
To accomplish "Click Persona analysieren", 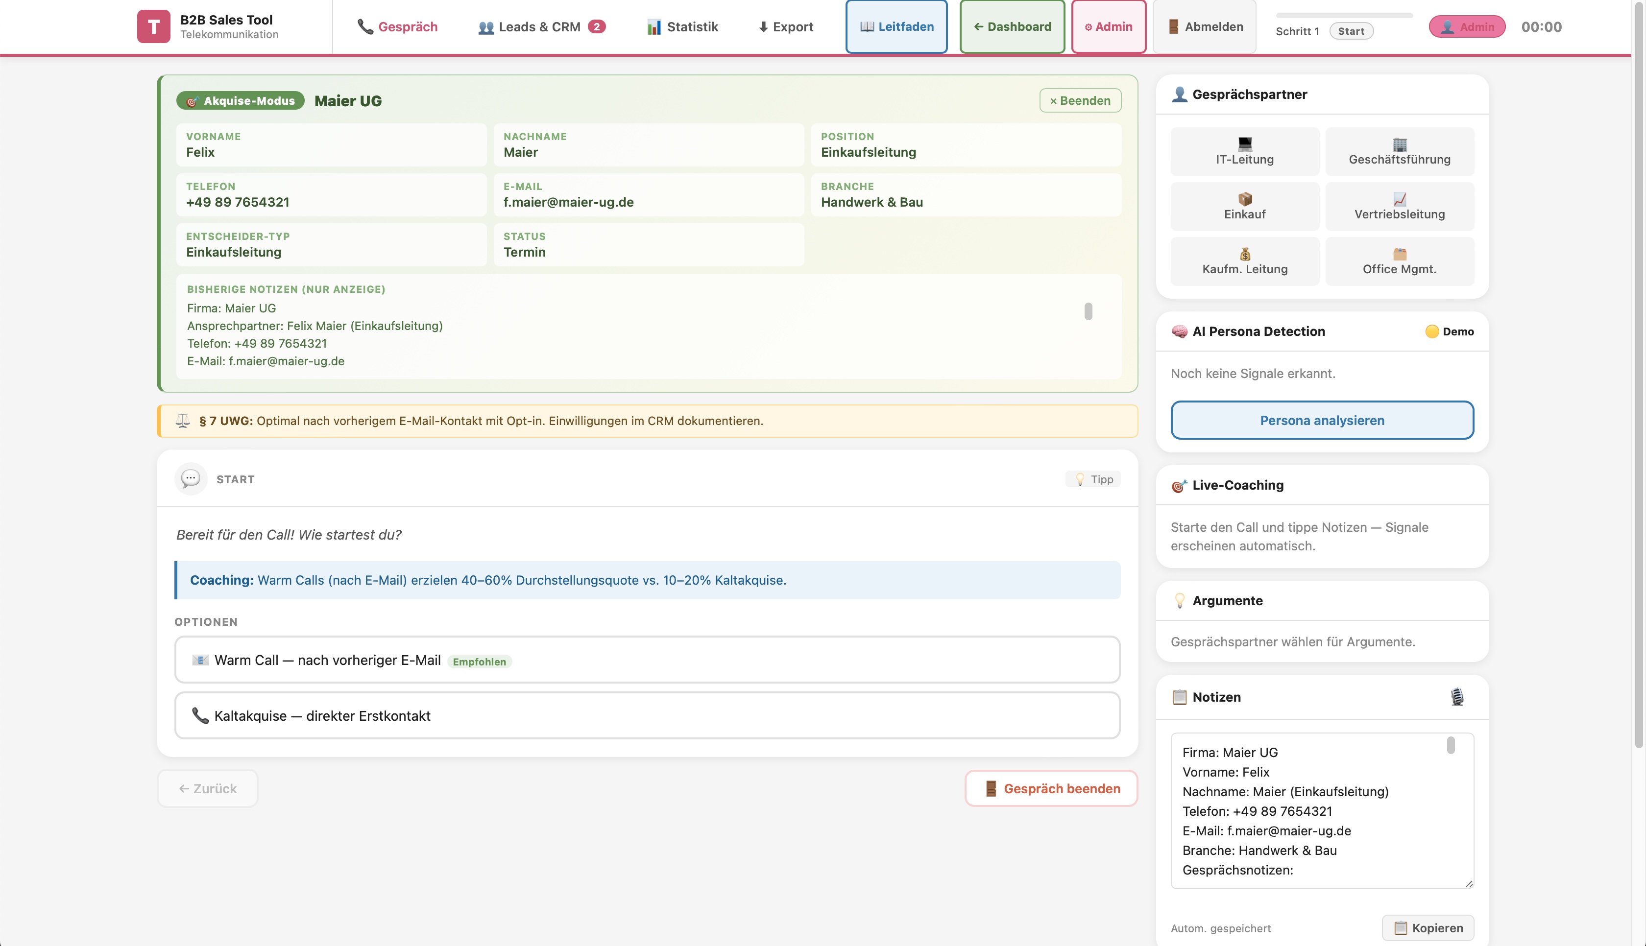I will (x=1322, y=421).
